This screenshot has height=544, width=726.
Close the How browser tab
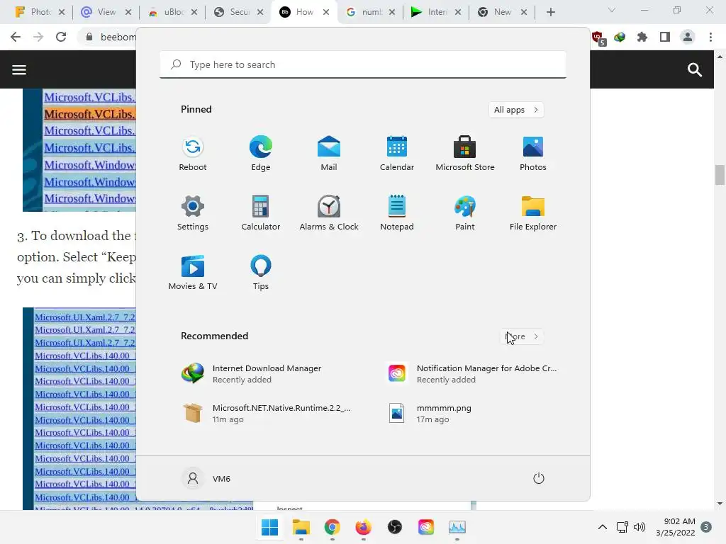(x=326, y=12)
